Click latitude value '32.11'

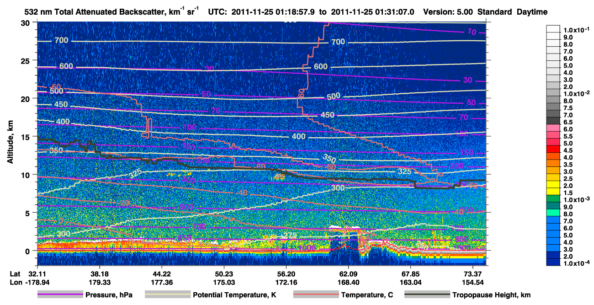tap(37, 273)
